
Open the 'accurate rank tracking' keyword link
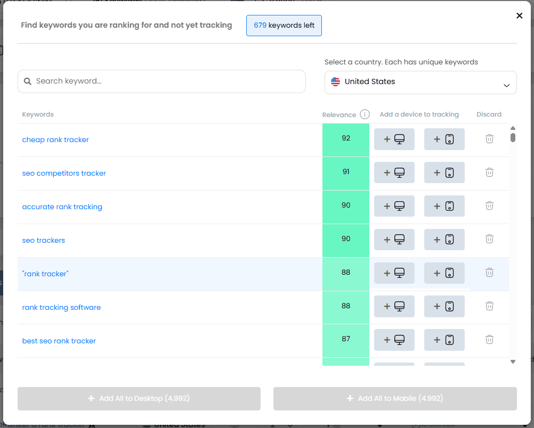(x=62, y=207)
